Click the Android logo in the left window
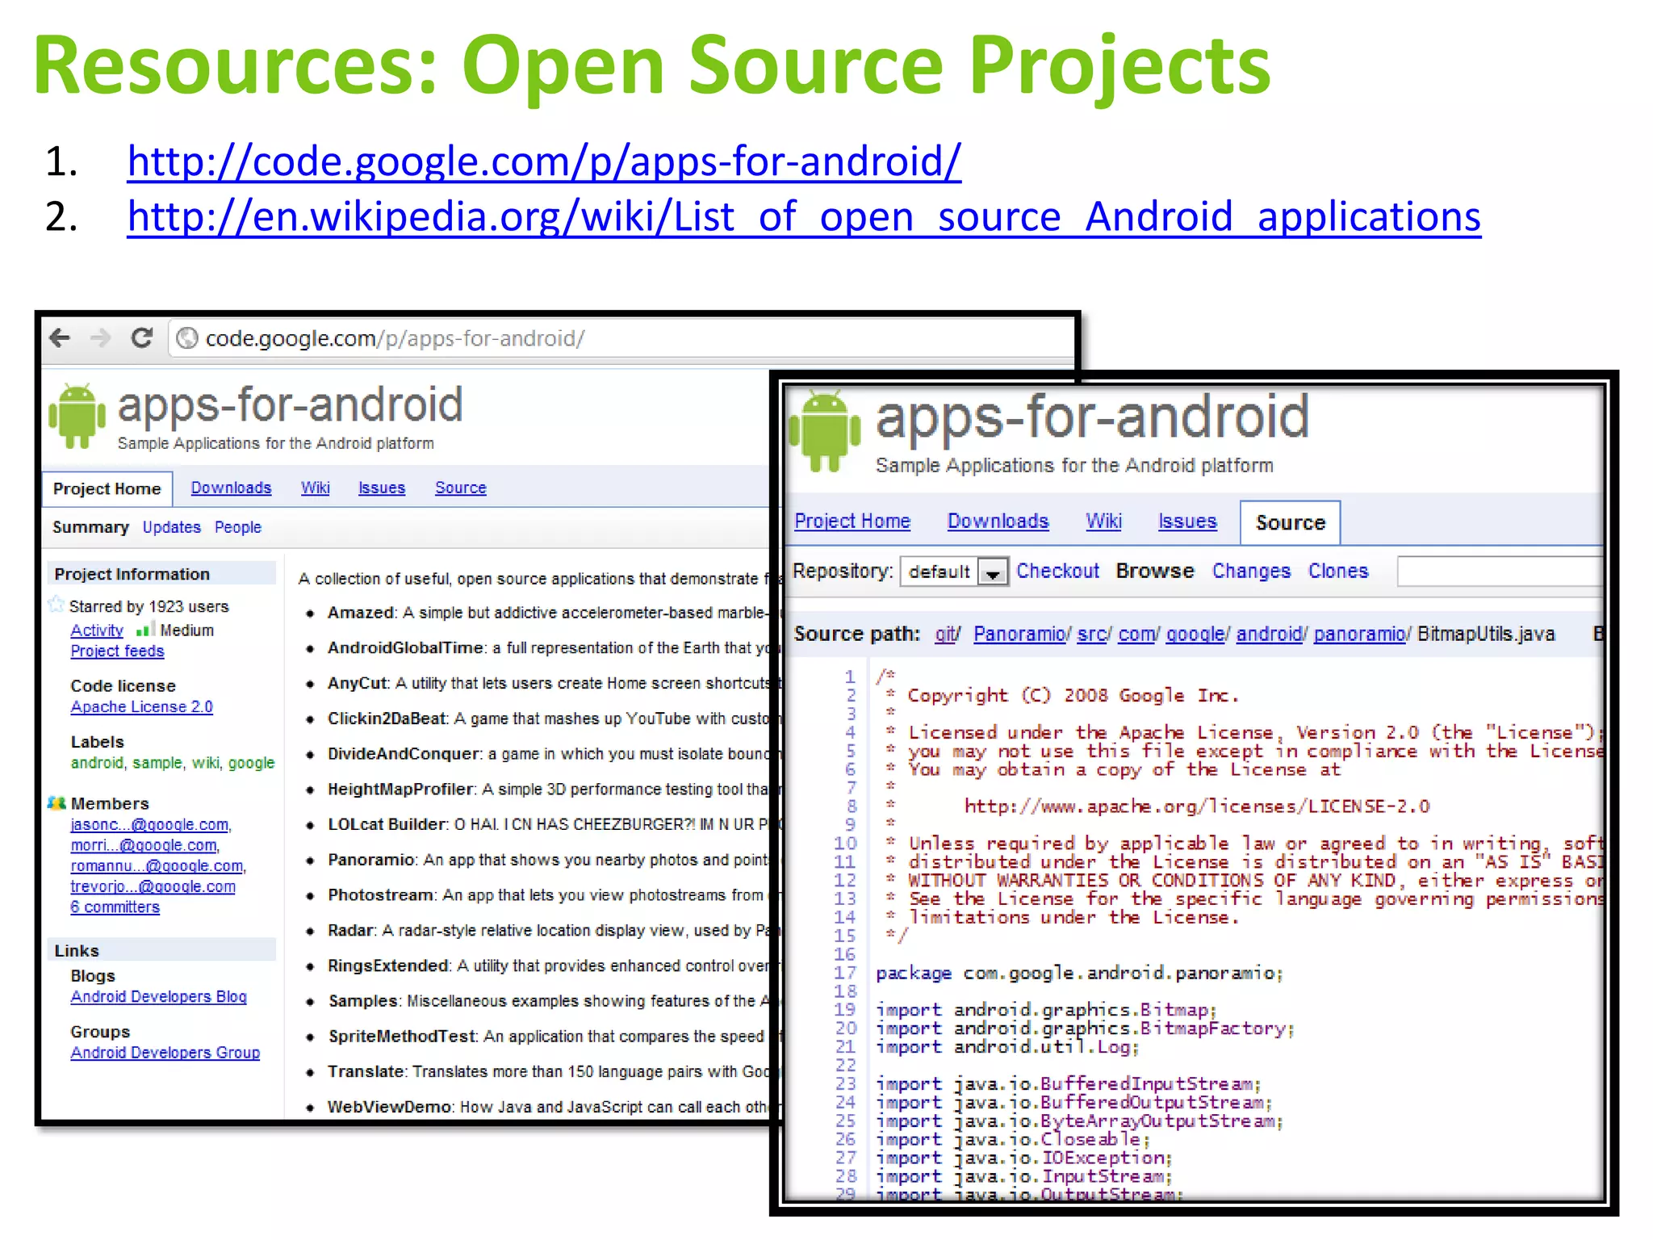 [77, 417]
